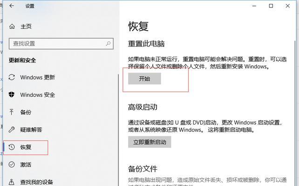299x186 pixels.
Task: Click the 高级启动 heading
Action: click(x=143, y=107)
